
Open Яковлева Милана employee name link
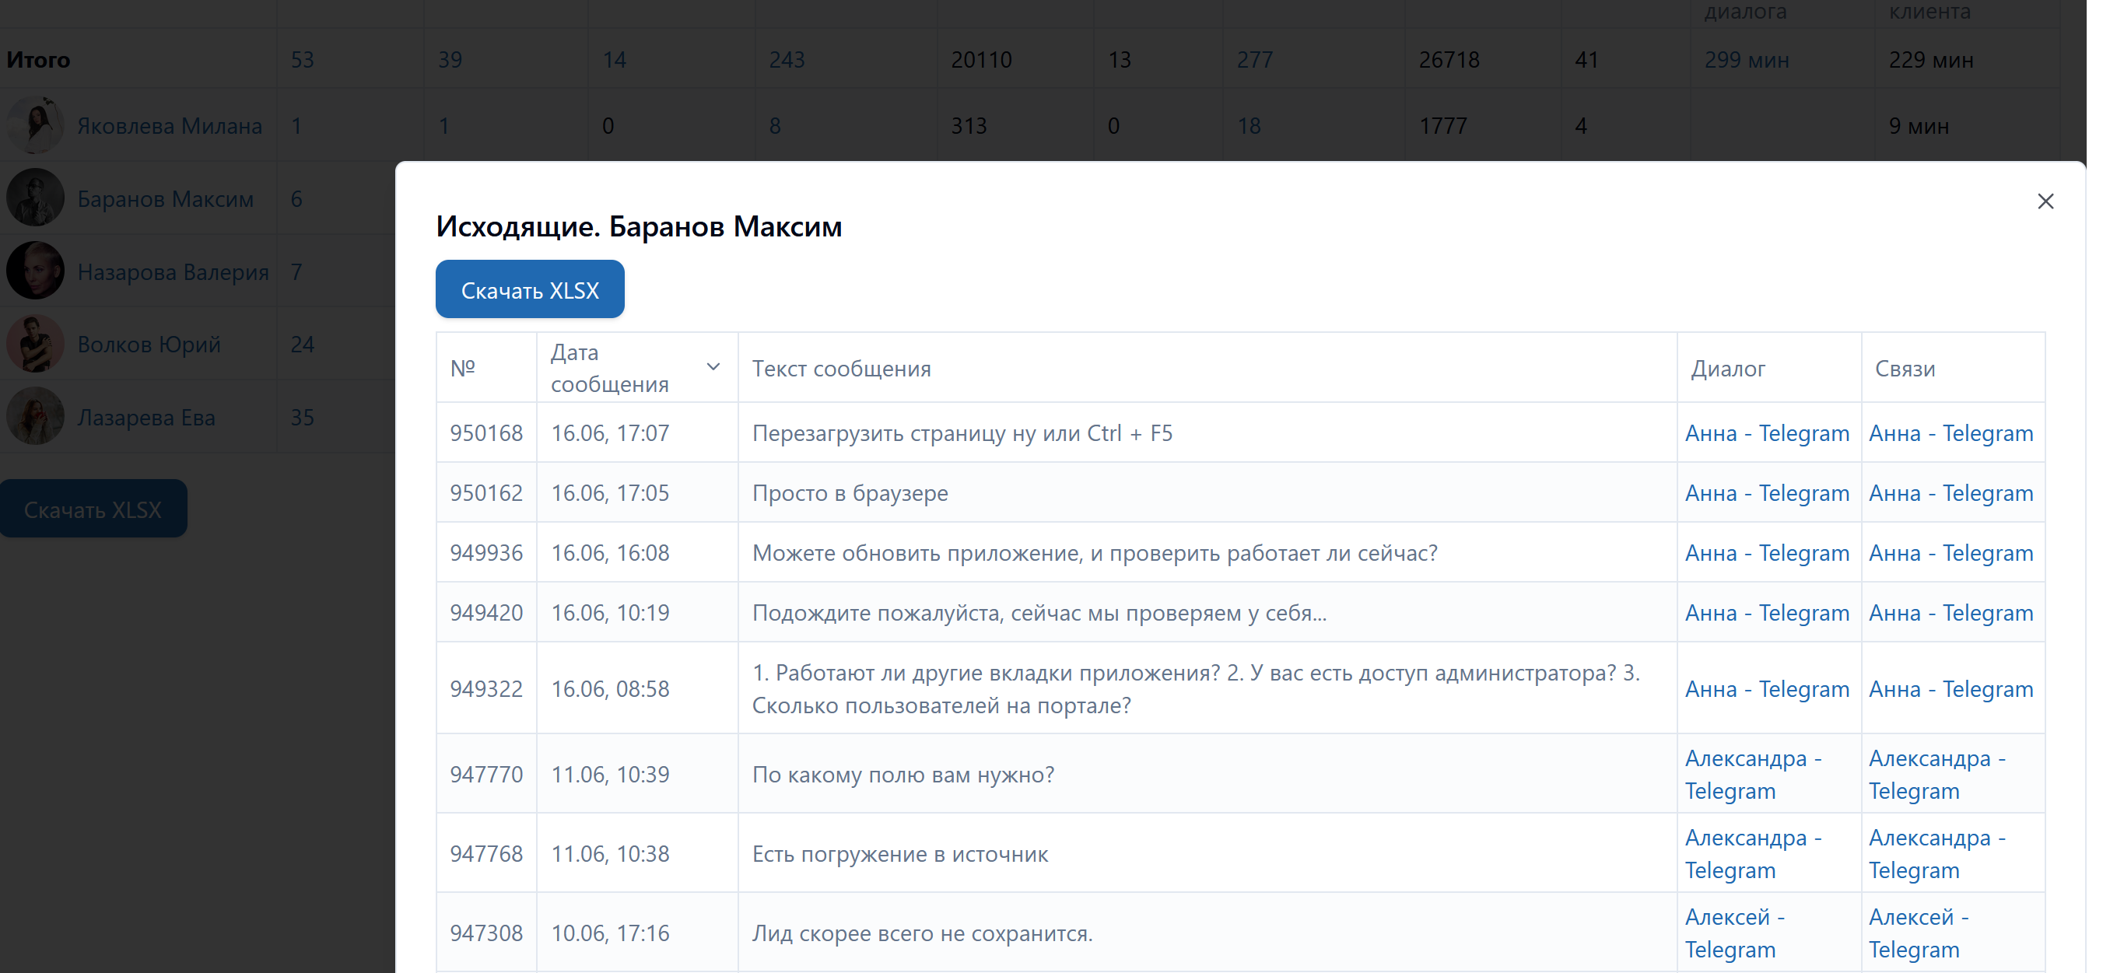click(x=170, y=126)
